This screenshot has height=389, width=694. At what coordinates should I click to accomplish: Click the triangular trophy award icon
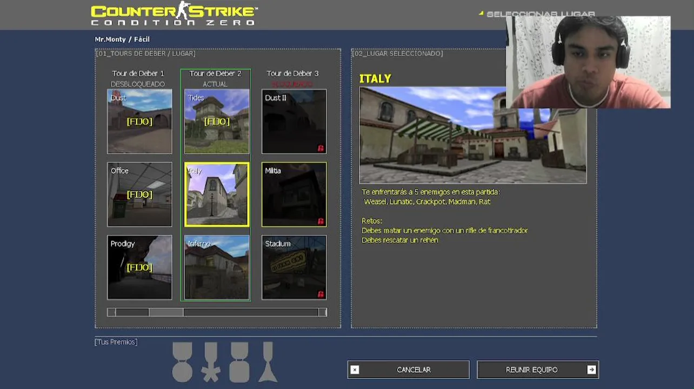pos(268,362)
